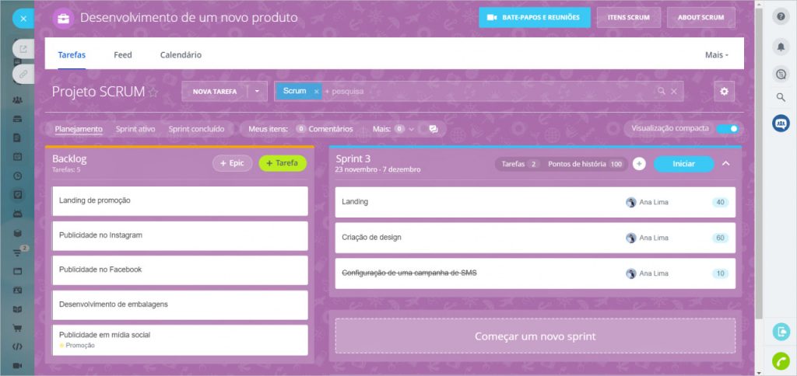
Task: Toggle Visualização compacta switch
Action: (x=728, y=128)
